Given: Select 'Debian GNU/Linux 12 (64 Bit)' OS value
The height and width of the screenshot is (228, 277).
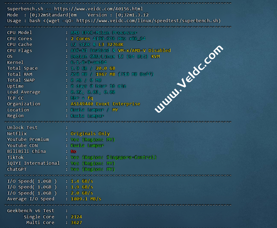Looking at the screenshot, I should point(109,56).
